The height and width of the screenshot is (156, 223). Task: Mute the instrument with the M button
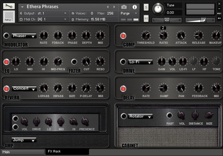[x=146, y=18]
